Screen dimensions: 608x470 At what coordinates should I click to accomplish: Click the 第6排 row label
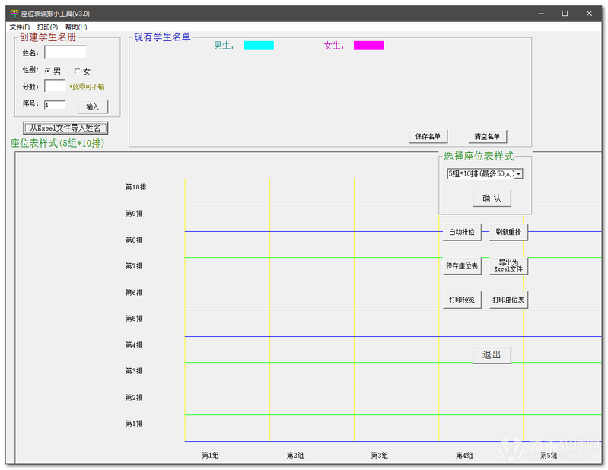tap(134, 292)
